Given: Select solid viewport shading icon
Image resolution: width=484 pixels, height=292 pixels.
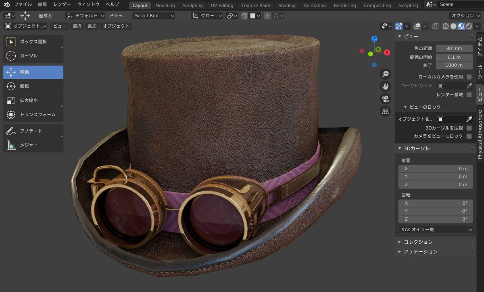Looking at the screenshot, I should 453,26.
